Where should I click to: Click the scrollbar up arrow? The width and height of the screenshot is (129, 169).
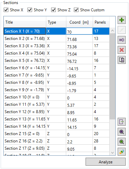[x=112, y=31]
